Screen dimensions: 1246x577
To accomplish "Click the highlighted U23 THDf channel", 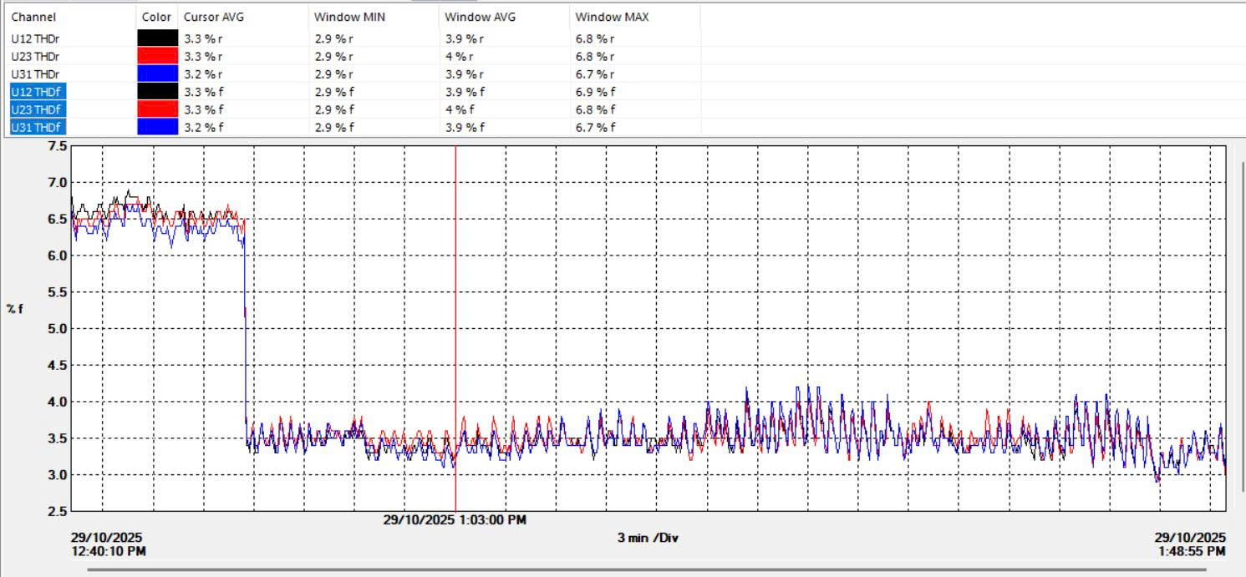I will [x=36, y=109].
